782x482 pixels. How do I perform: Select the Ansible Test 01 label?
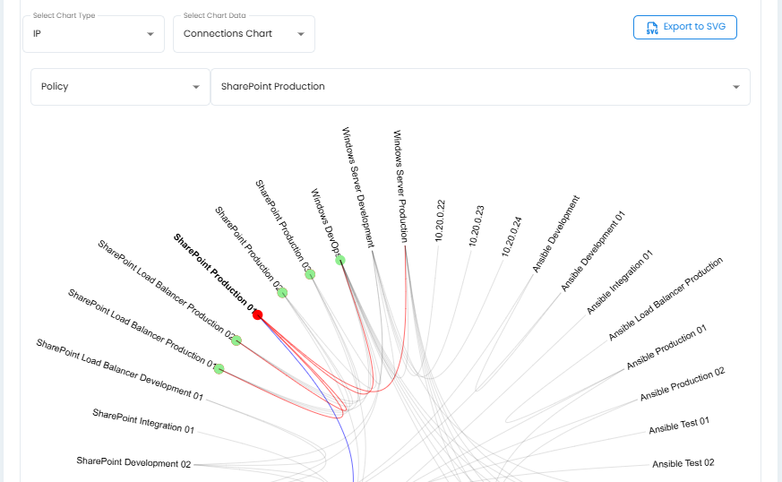(x=679, y=426)
